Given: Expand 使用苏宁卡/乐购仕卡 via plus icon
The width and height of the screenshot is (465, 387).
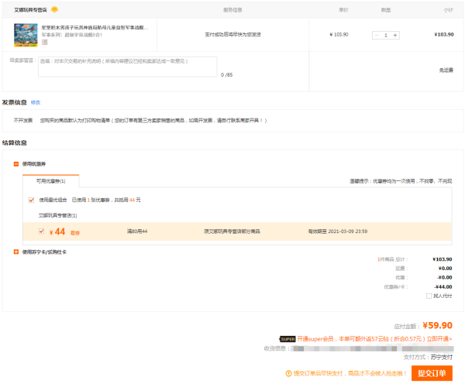Looking at the screenshot, I should pos(16,252).
